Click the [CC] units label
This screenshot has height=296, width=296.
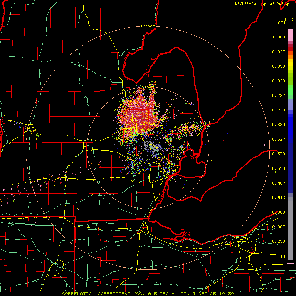pos(281,23)
